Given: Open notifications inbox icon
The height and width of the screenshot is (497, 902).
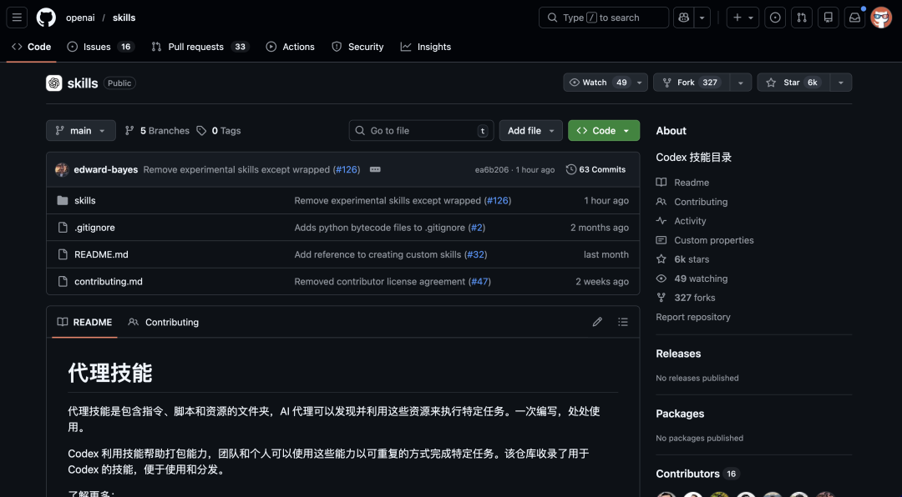Looking at the screenshot, I should point(854,18).
